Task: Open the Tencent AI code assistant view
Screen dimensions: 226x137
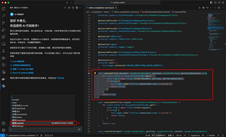Action: click(4, 86)
